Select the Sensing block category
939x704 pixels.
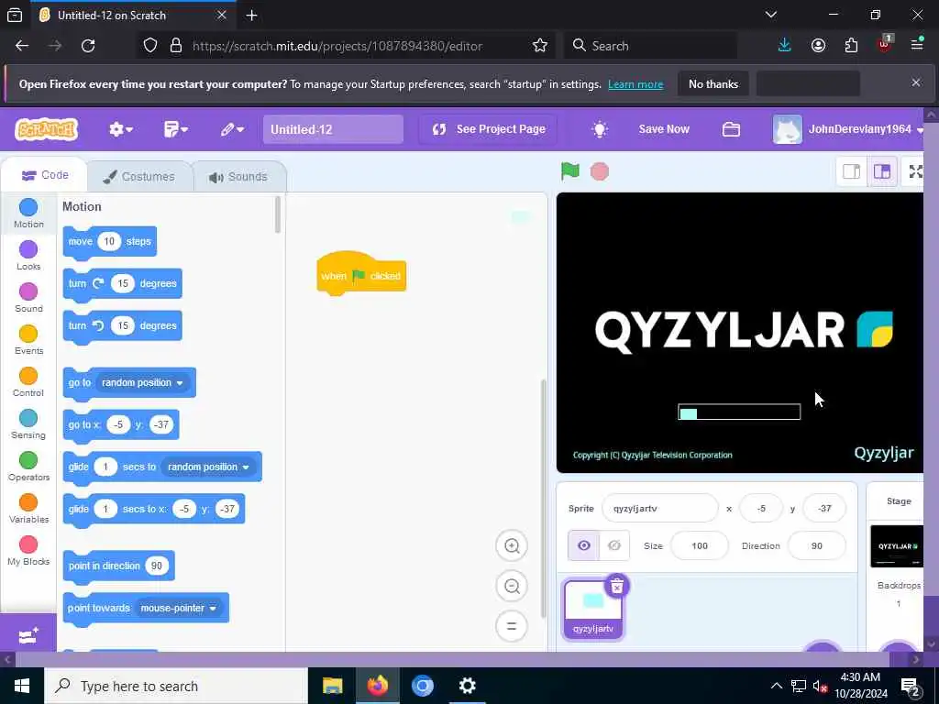(x=28, y=424)
